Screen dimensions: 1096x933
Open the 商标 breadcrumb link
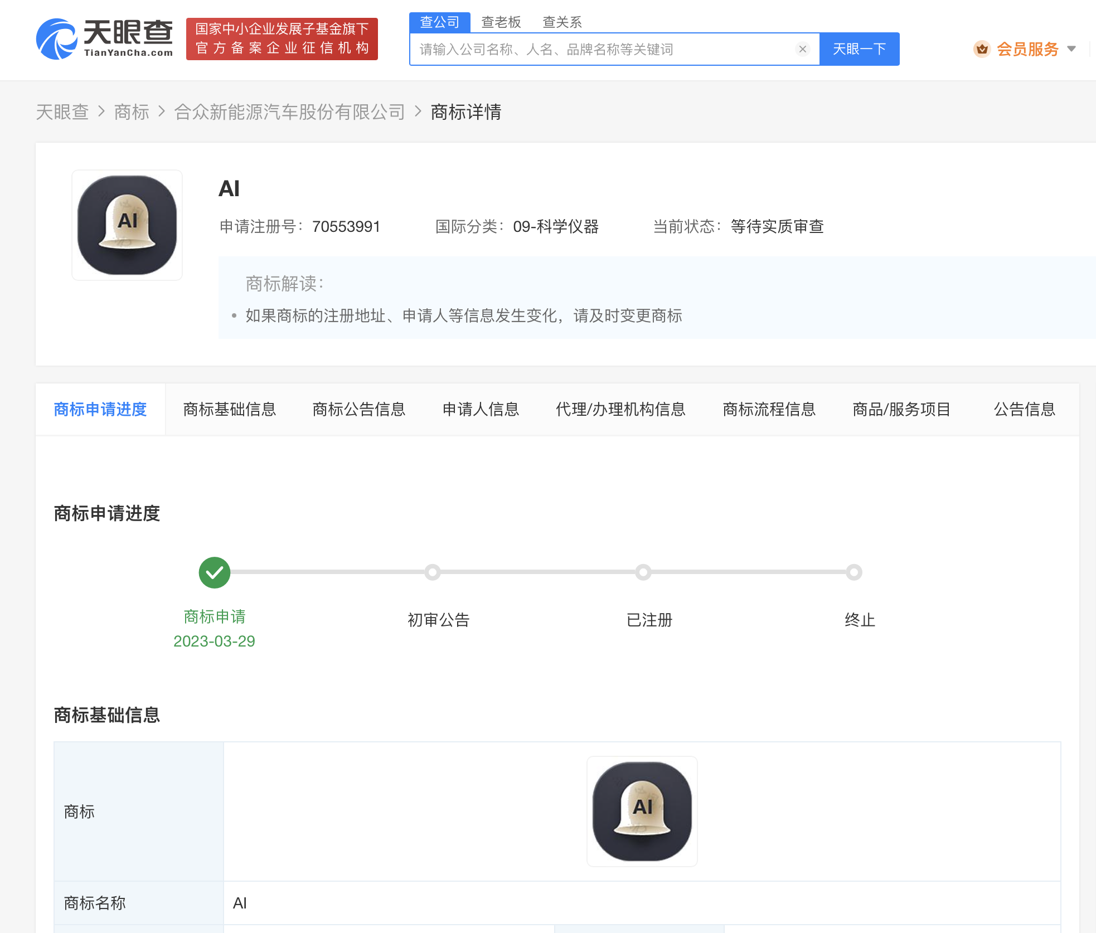[x=132, y=112]
